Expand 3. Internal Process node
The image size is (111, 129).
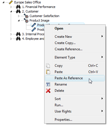click(11, 34)
